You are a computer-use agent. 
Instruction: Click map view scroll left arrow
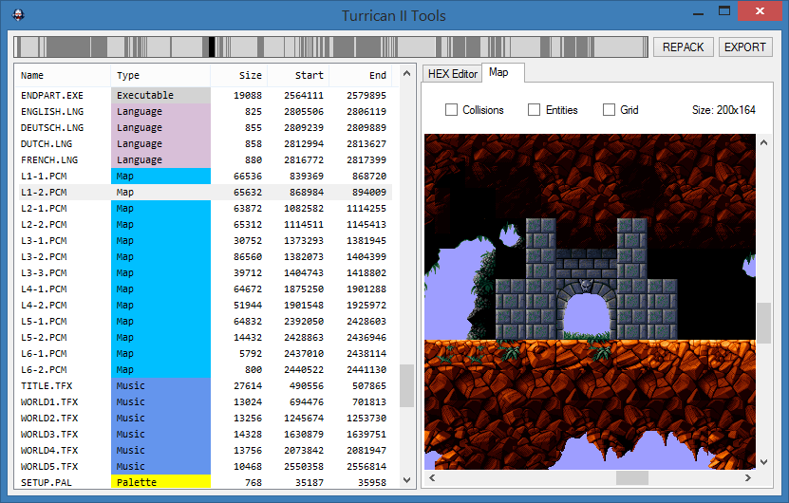point(432,478)
